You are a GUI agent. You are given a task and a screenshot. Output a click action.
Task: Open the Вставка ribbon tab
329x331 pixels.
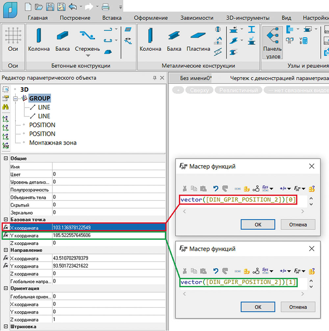(112, 18)
